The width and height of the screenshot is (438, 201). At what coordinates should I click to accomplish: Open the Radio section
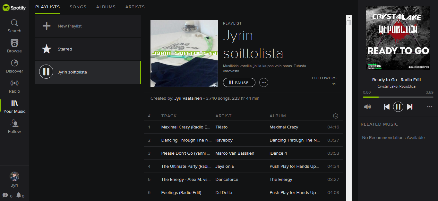point(14,87)
